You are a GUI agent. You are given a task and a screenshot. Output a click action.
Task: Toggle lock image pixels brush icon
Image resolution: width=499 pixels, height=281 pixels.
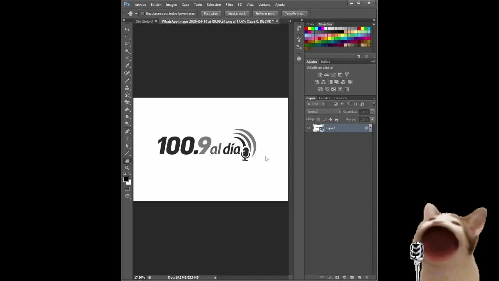coord(324,119)
